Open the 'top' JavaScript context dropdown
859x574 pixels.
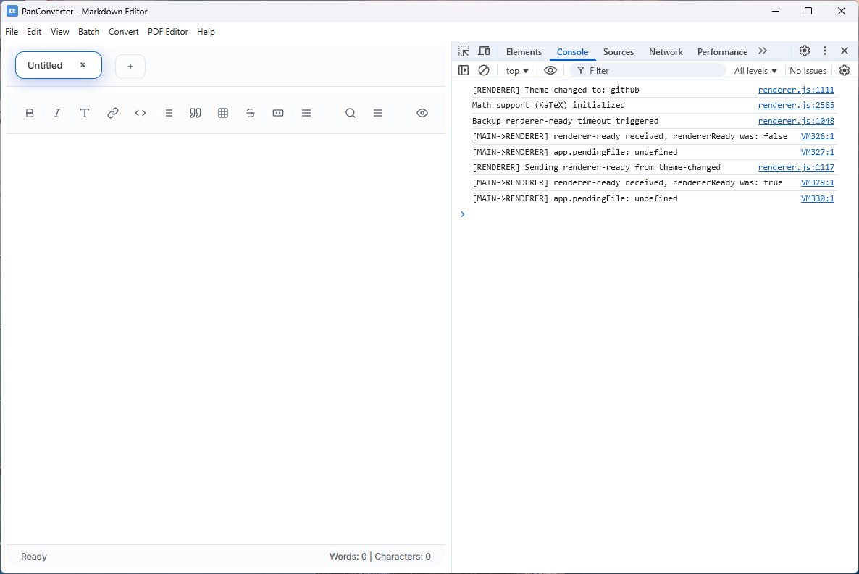coord(517,71)
